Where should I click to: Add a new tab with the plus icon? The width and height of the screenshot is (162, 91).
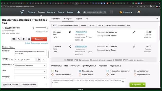tap(87, 19)
